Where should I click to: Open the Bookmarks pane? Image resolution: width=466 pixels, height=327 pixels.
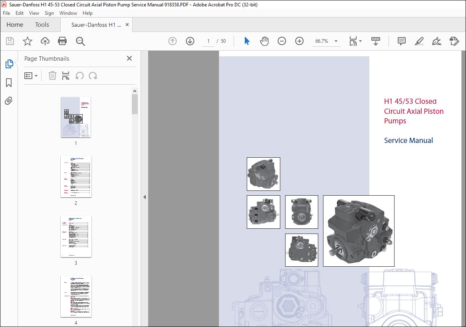tap(9, 83)
